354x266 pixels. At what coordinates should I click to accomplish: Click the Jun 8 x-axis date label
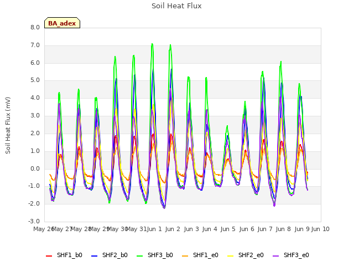click(283, 229)
